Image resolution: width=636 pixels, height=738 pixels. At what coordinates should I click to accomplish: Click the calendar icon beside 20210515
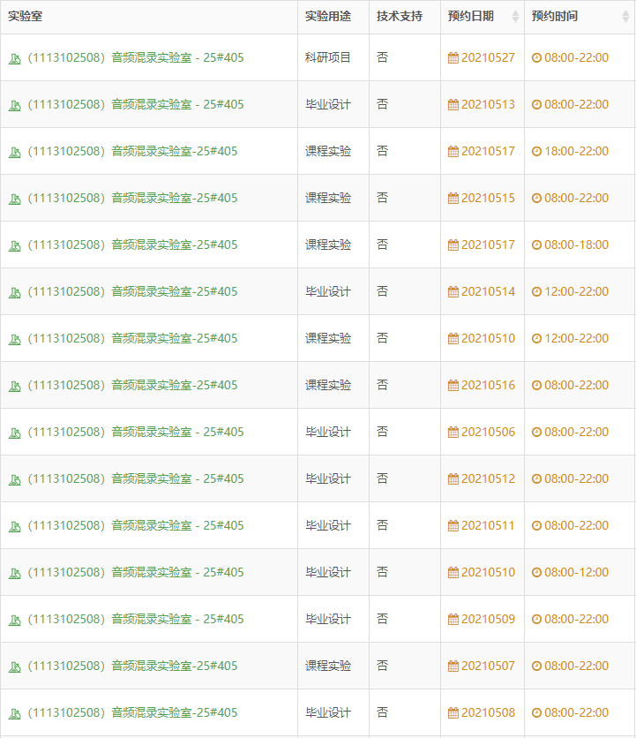point(453,198)
